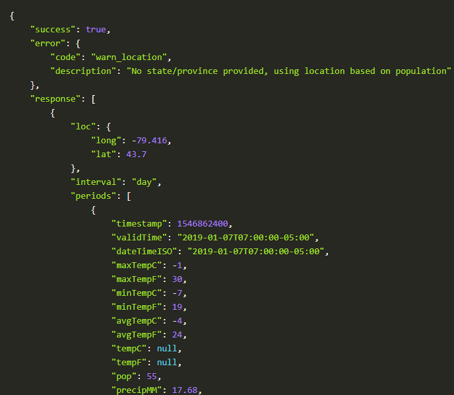Click the "maxTempC" key
This screenshot has height=395, width=454.
coord(137,266)
